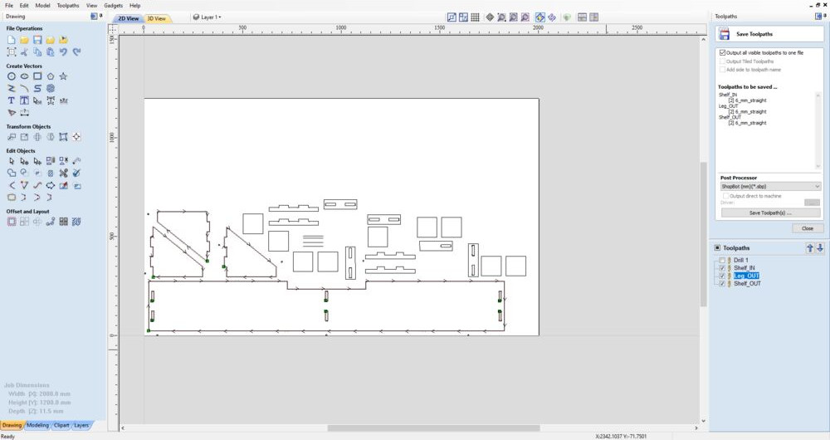Switch to the Clipart tab

(61, 425)
